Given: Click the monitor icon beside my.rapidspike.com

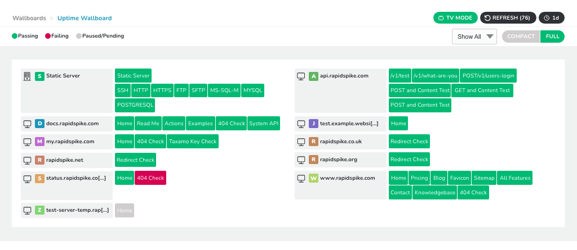Looking at the screenshot, I should click(27, 142).
